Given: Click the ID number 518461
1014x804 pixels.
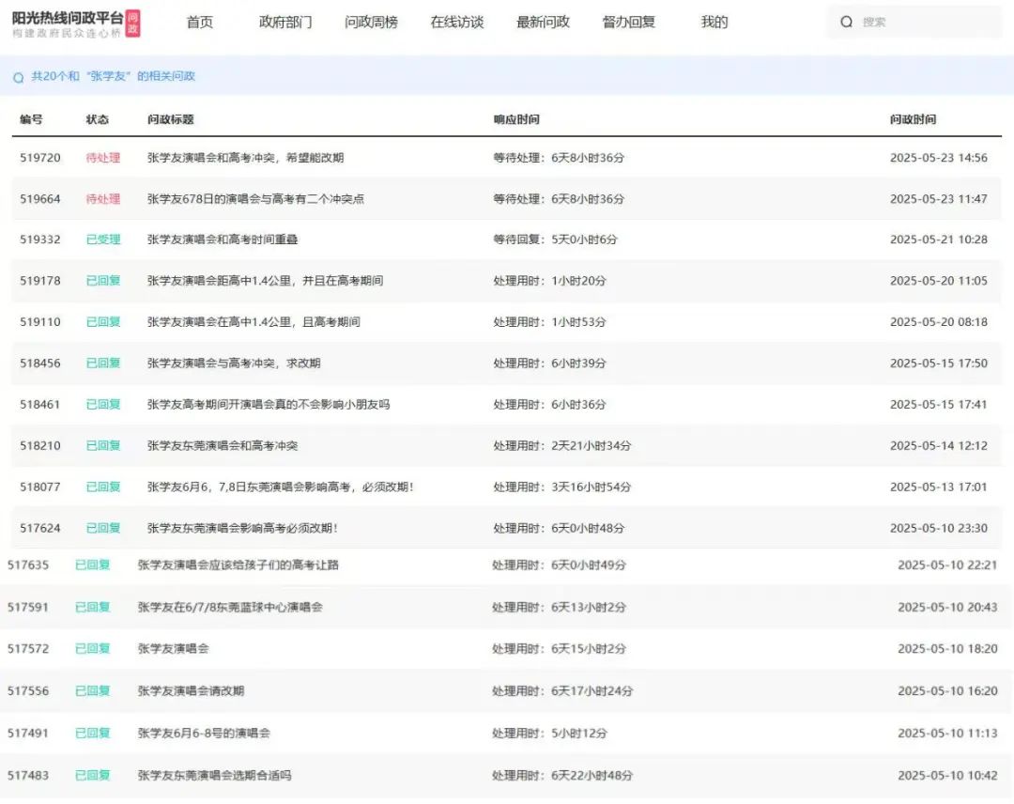Looking at the screenshot, I should coord(40,404).
